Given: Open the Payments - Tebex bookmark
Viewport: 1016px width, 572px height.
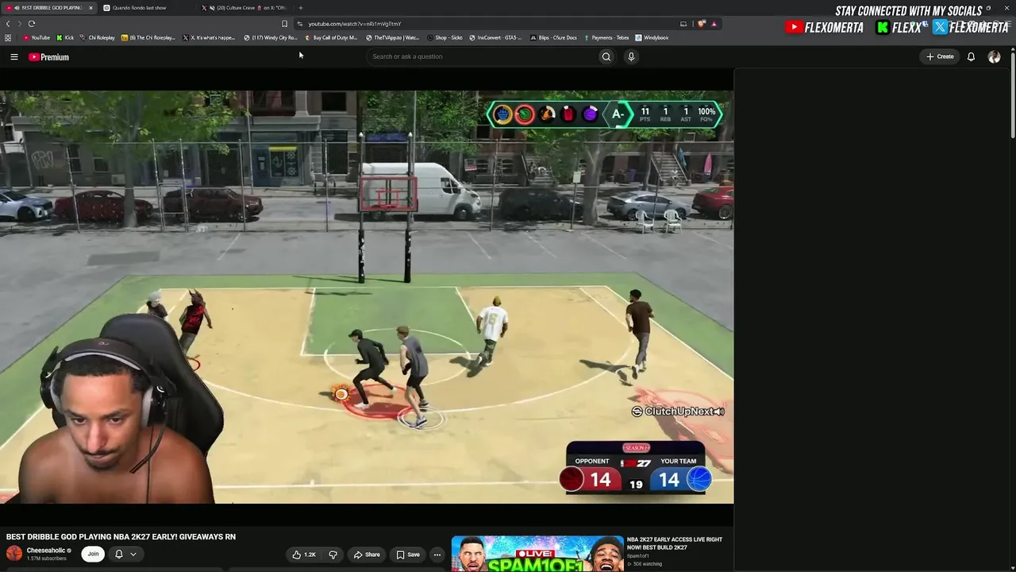Looking at the screenshot, I should (x=607, y=38).
